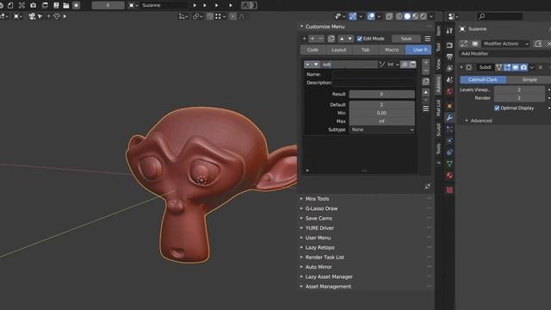
Task: Open the Modifier properties wrench icon
Action: [x=449, y=118]
